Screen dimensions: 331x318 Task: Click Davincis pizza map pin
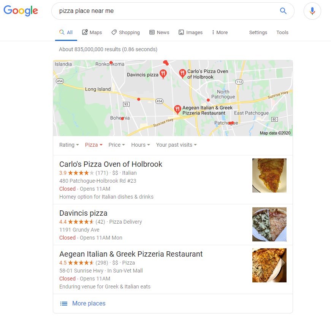(x=163, y=74)
